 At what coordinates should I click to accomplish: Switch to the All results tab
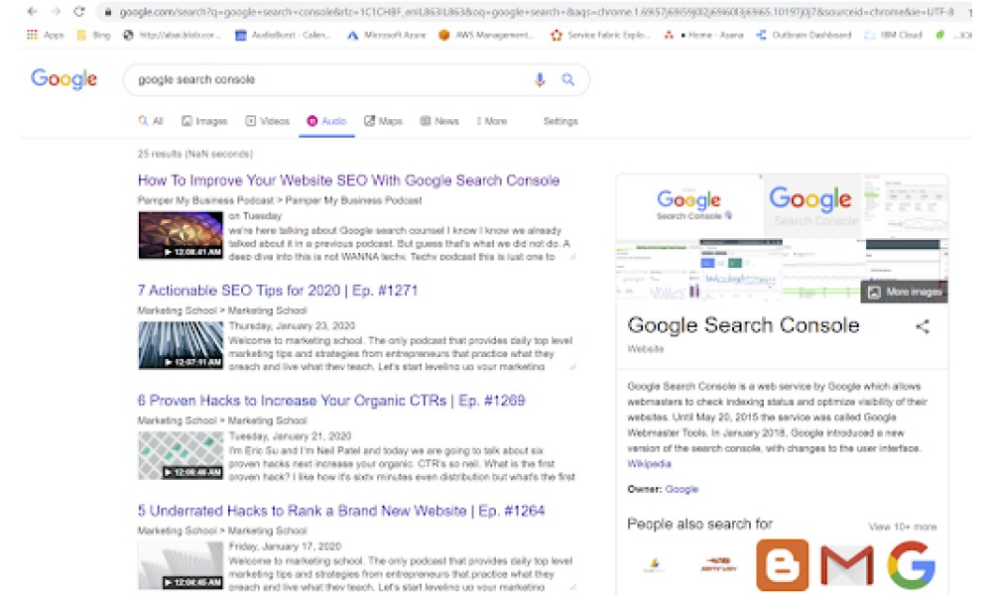coord(151,121)
